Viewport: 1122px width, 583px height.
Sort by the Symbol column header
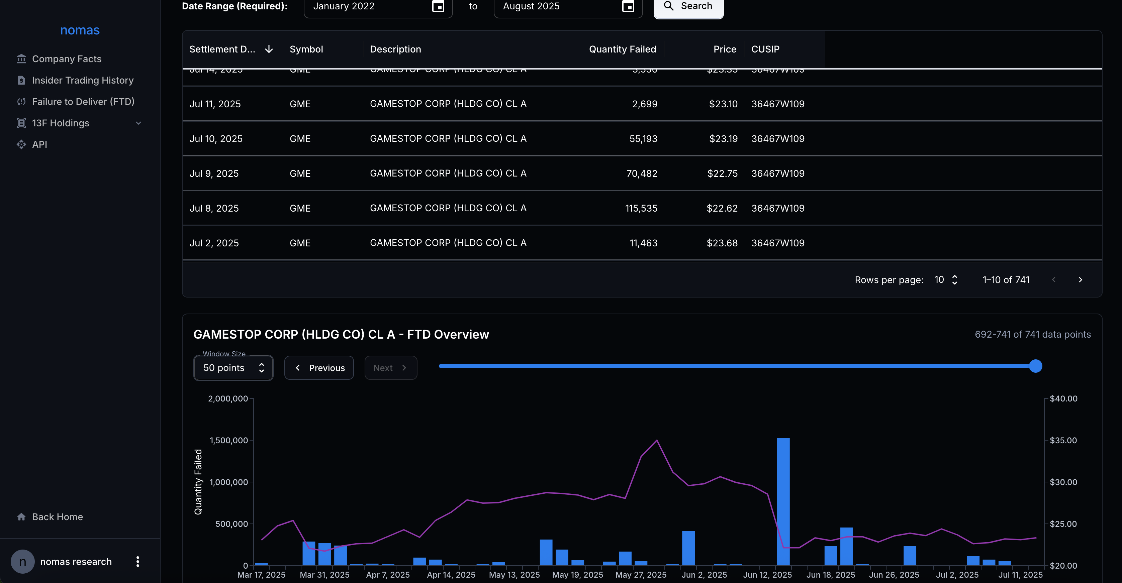306,49
